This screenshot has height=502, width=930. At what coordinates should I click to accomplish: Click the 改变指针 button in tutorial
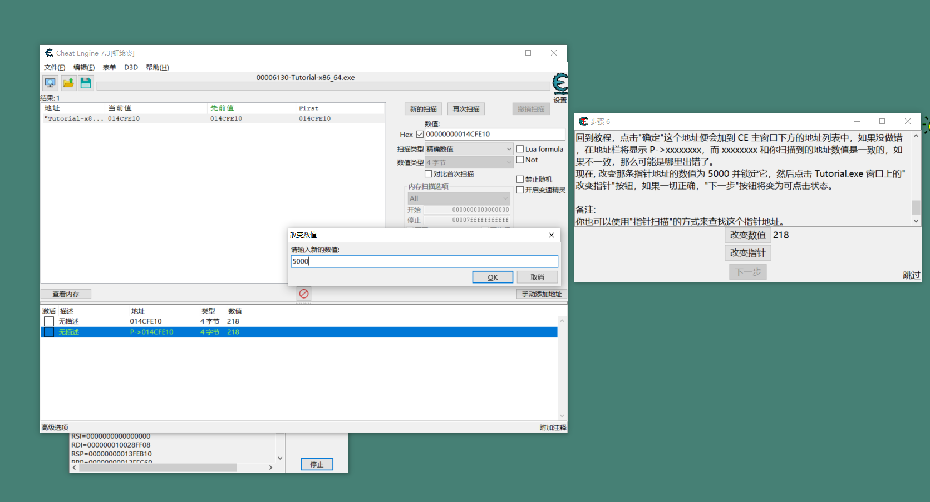747,252
